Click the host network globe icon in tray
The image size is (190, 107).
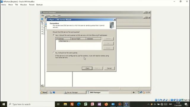click(162, 104)
